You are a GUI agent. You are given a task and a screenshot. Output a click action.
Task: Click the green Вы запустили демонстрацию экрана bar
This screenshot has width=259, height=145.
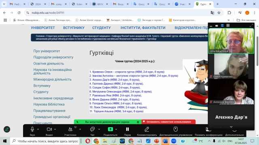(x=108, y=122)
